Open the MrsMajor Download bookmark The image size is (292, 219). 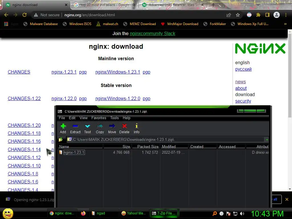pyautogui.click(x=180, y=24)
